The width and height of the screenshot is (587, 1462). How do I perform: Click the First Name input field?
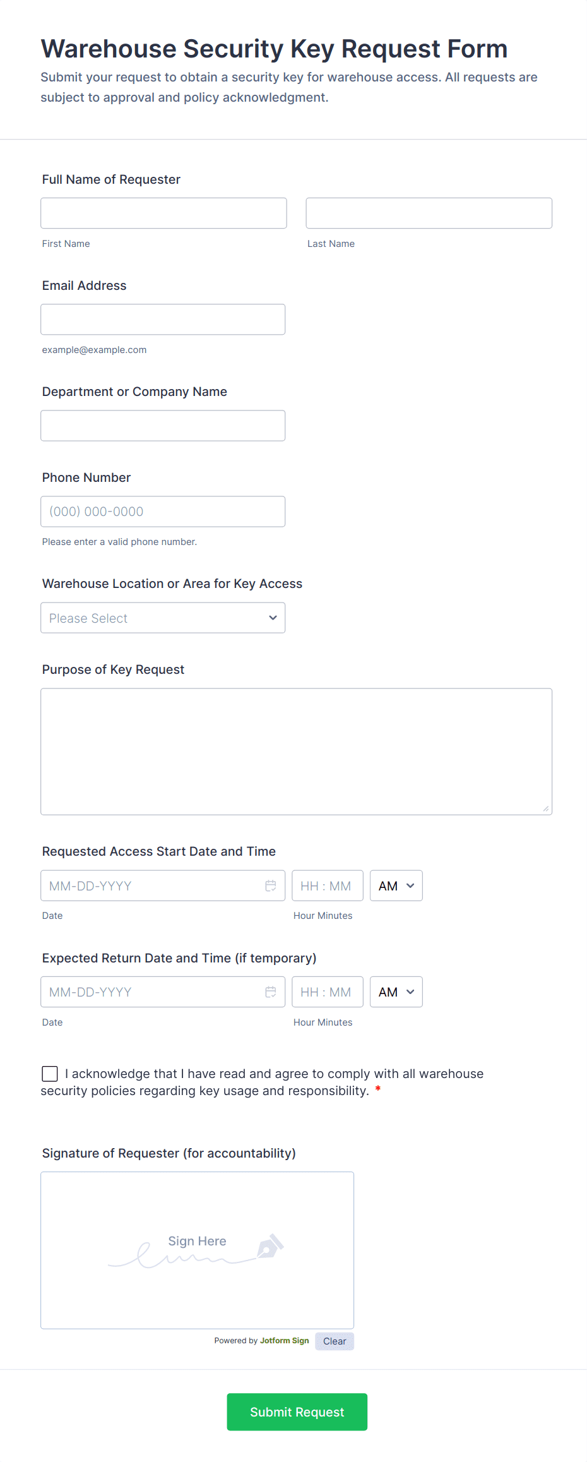click(163, 213)
